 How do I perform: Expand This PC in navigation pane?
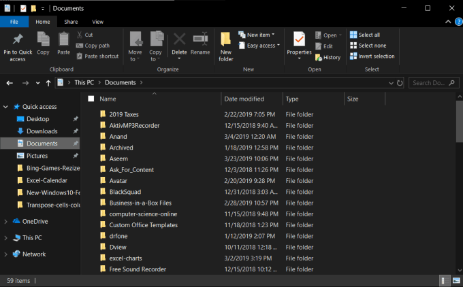[x=5, y=238]
